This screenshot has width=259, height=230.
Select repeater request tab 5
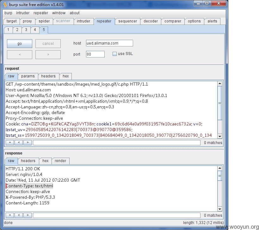(x=44, y=30)
